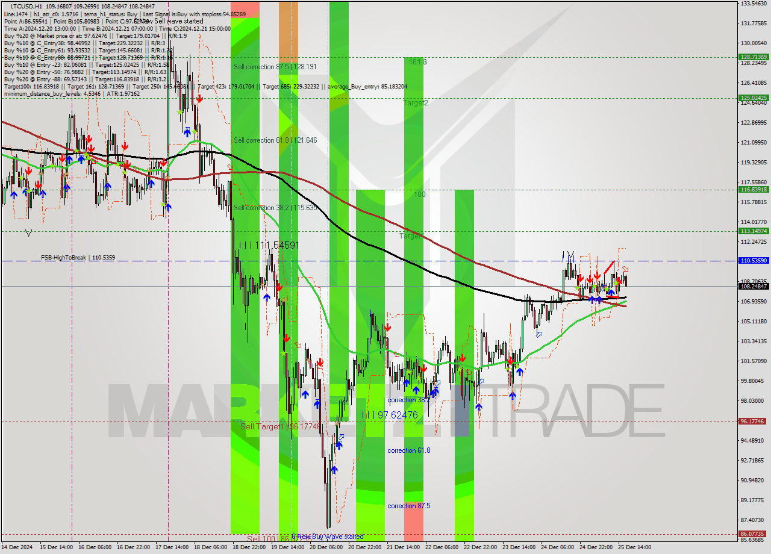Click the 'Target2' label on the green band

pyautogui.click(x=416, y=103)
